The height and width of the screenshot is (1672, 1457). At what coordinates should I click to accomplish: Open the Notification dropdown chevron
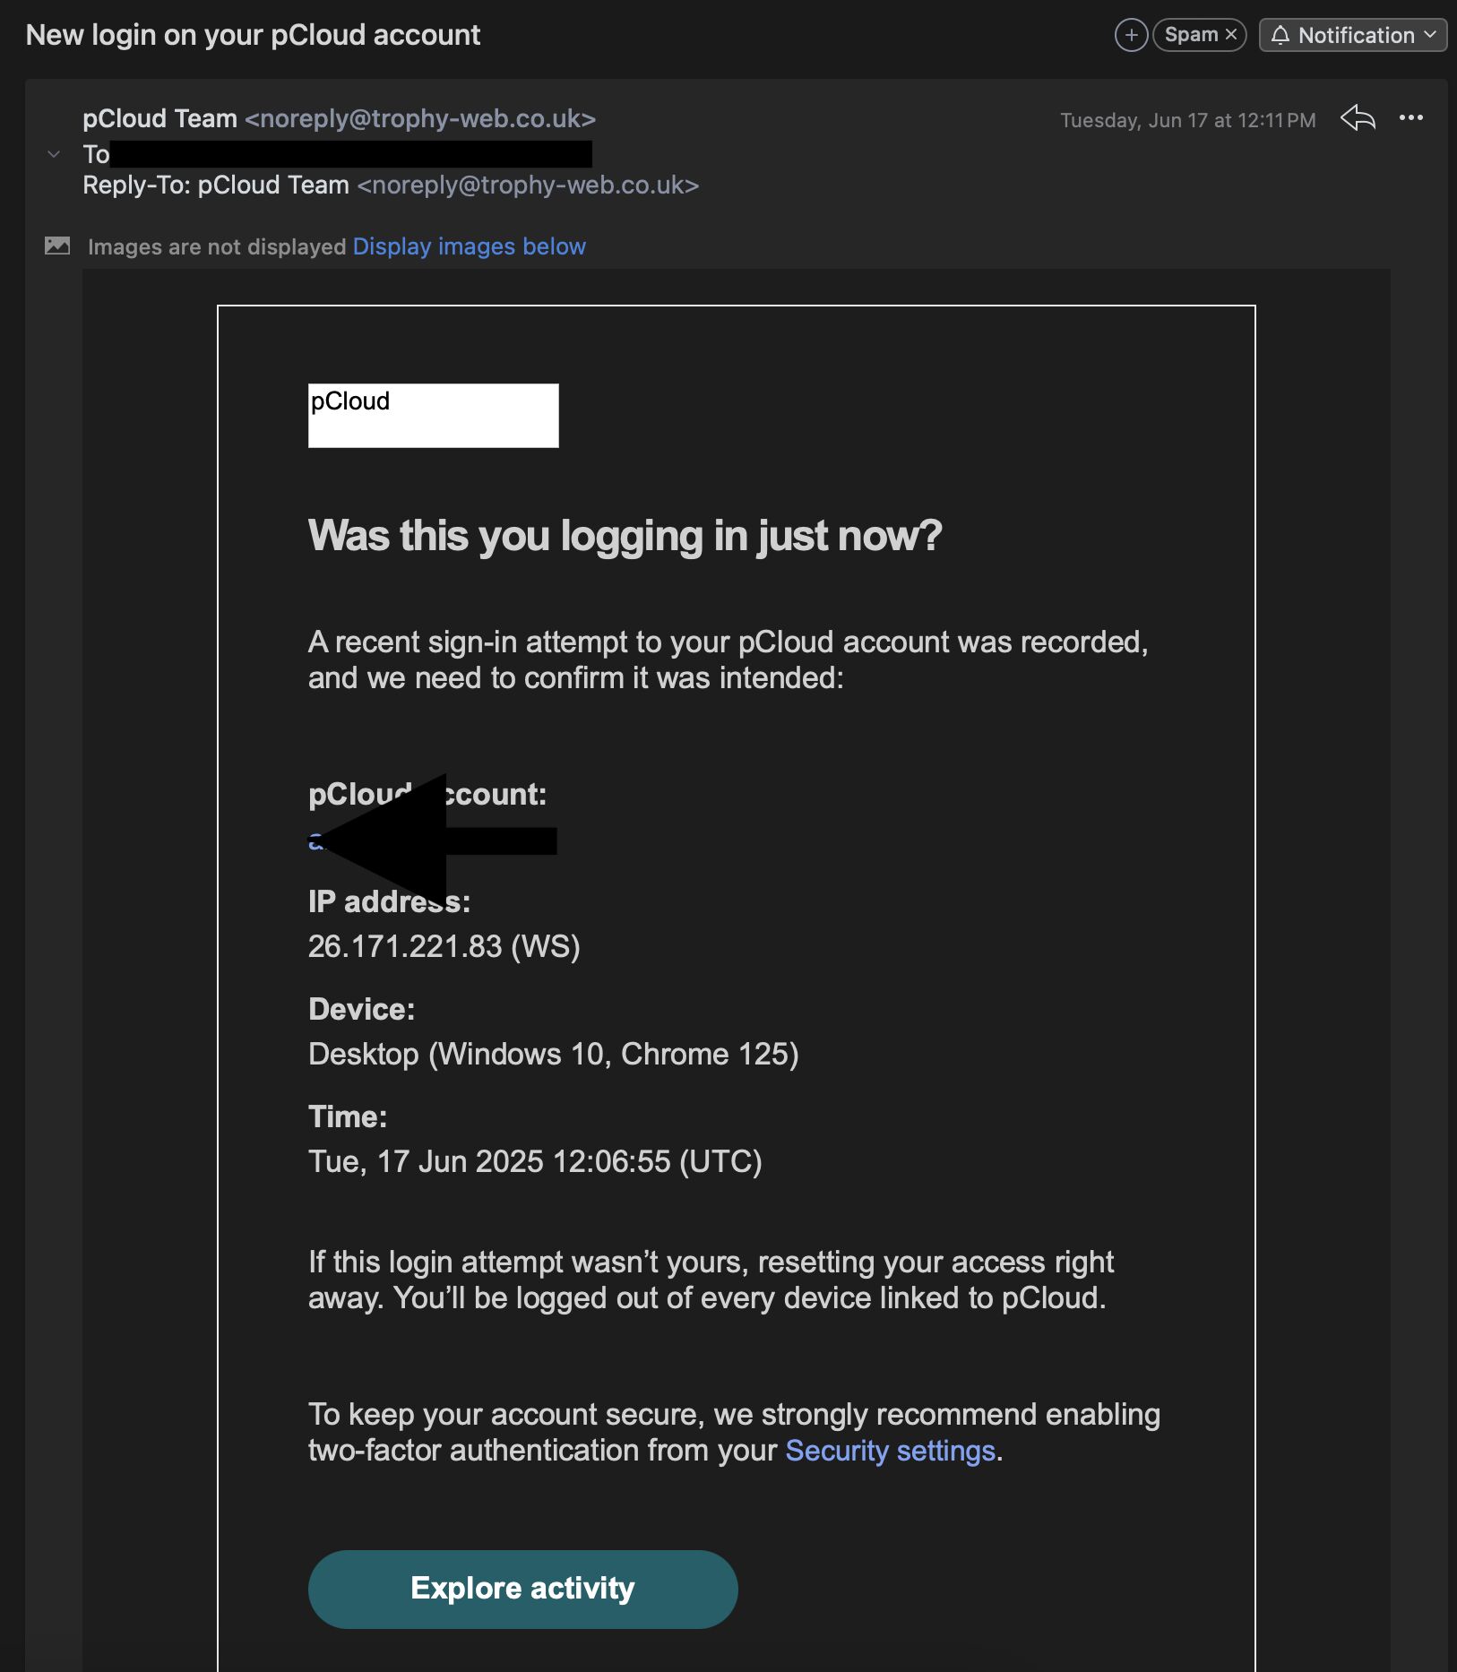1430,35
